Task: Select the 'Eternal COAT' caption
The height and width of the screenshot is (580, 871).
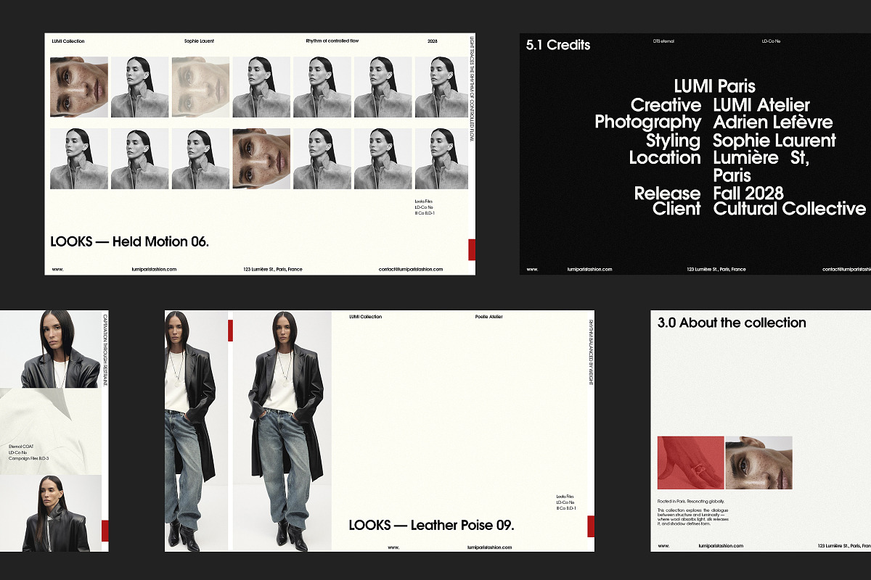Action: tap(23, 447)
